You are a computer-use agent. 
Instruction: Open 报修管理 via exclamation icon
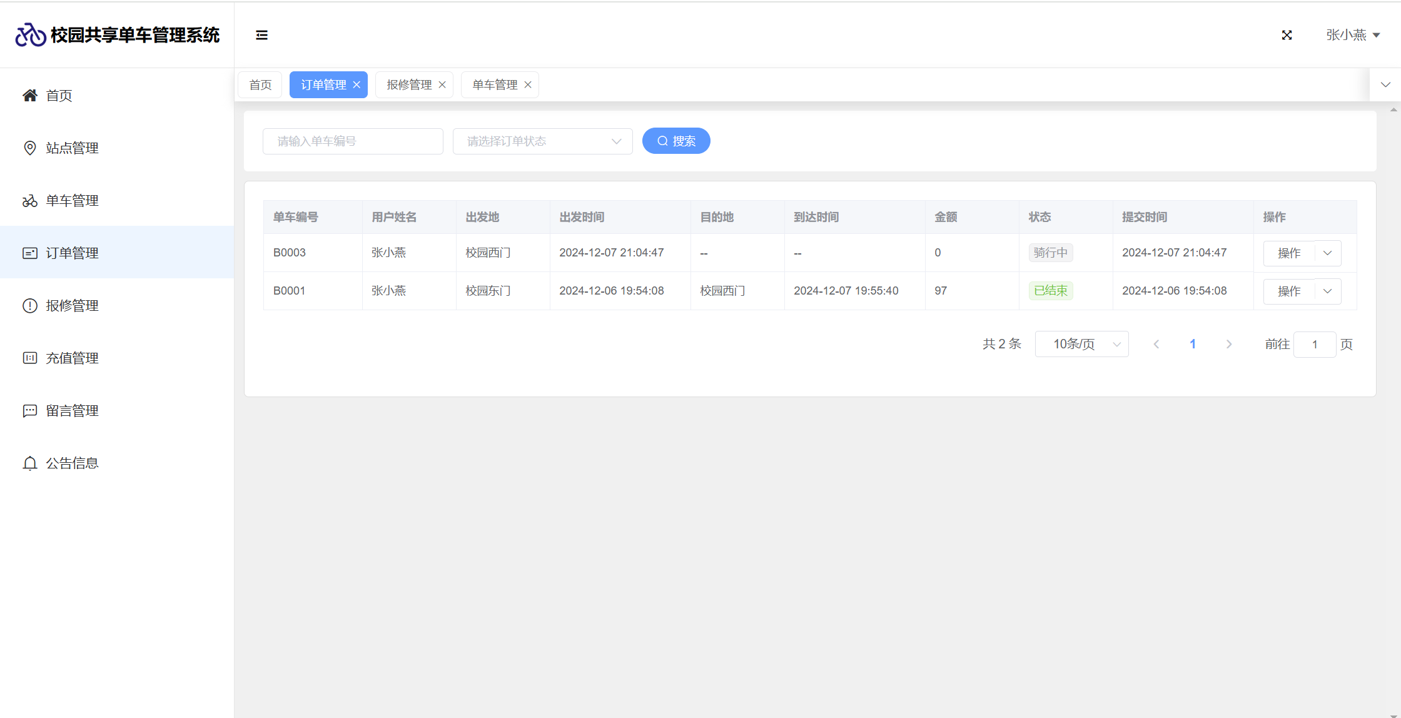point(29,306)
